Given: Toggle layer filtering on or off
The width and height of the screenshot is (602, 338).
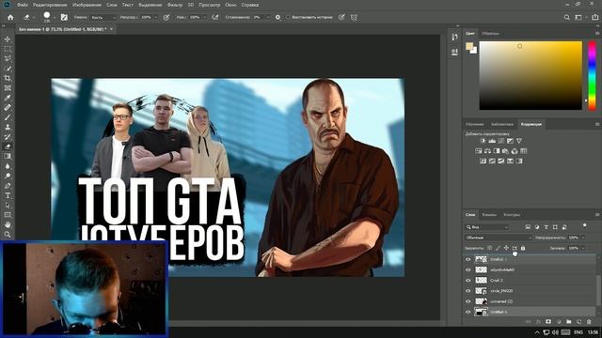Looking at the screenshot, I should (584, 225).
